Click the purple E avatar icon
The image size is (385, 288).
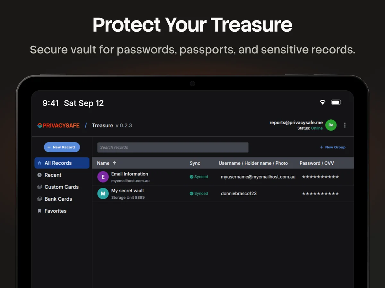(103, 177)
